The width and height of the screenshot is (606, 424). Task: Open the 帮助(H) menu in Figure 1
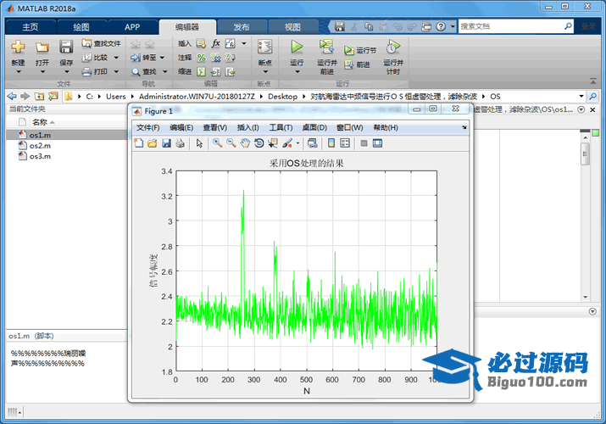click(x=386, y=127)
